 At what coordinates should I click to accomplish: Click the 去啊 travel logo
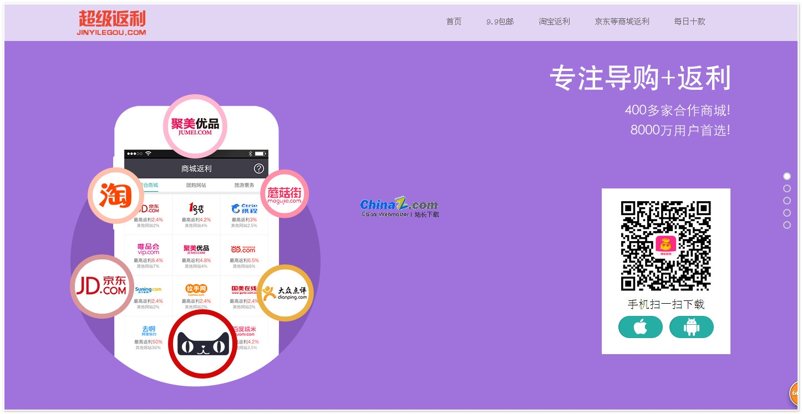coord(149,330)
